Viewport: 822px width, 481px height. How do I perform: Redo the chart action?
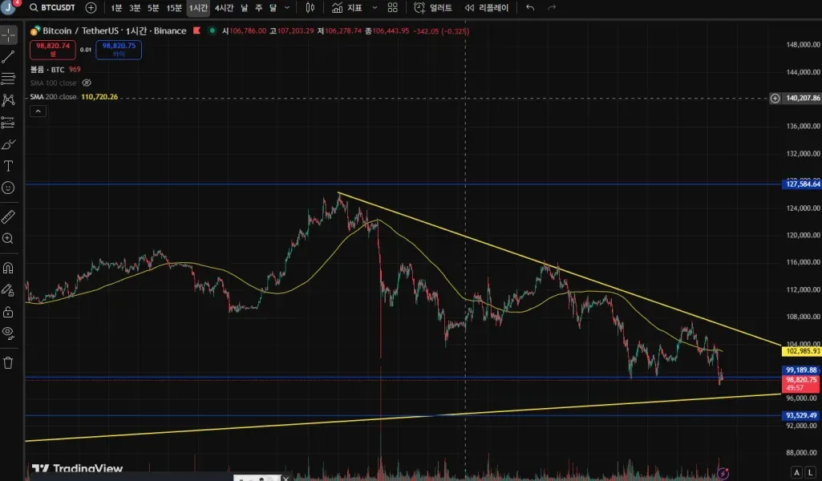(x=552, y=8)
